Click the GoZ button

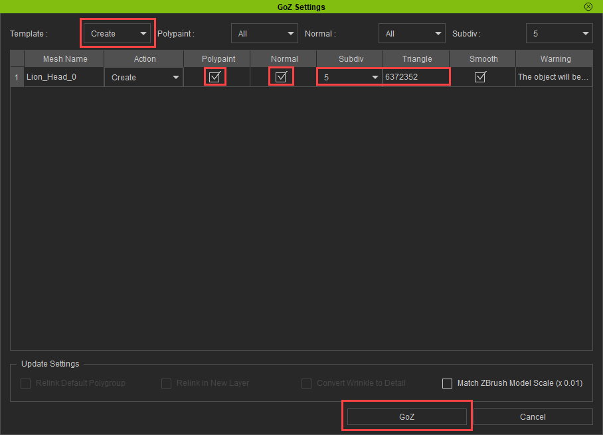[406, 416]
